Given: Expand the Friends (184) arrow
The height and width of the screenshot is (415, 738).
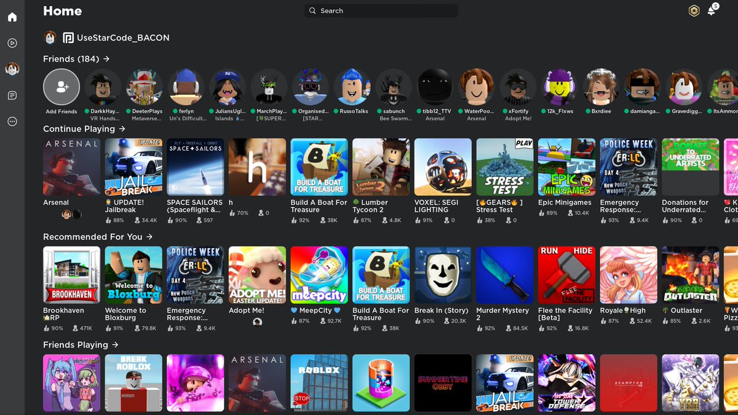Looking at the screenshot, I should point(106,59).
